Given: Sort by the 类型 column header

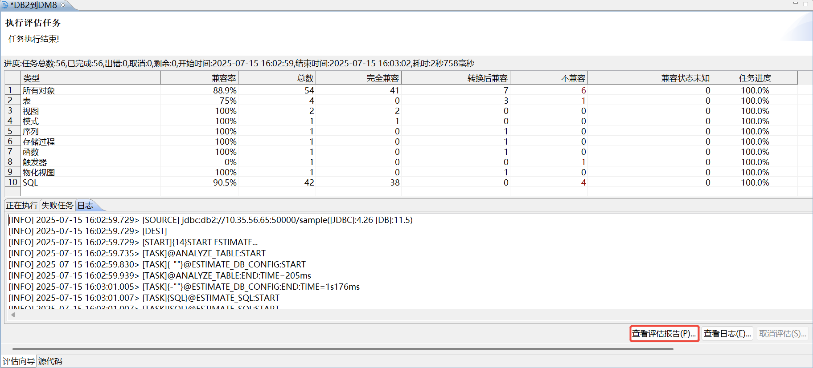Looking at the screenshot, I should point(90,78).
